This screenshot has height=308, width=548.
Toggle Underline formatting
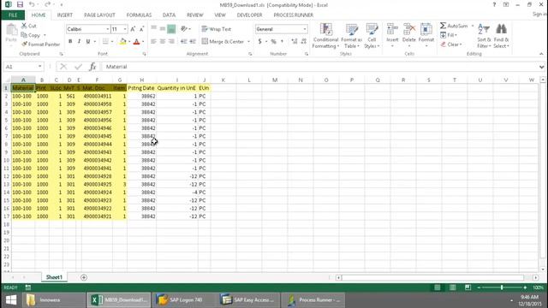point(87,42)
